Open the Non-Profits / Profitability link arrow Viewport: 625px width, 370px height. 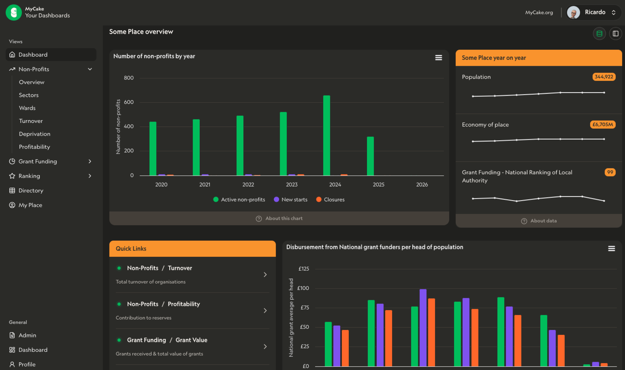pyautogui.click(x=265, y=310)
